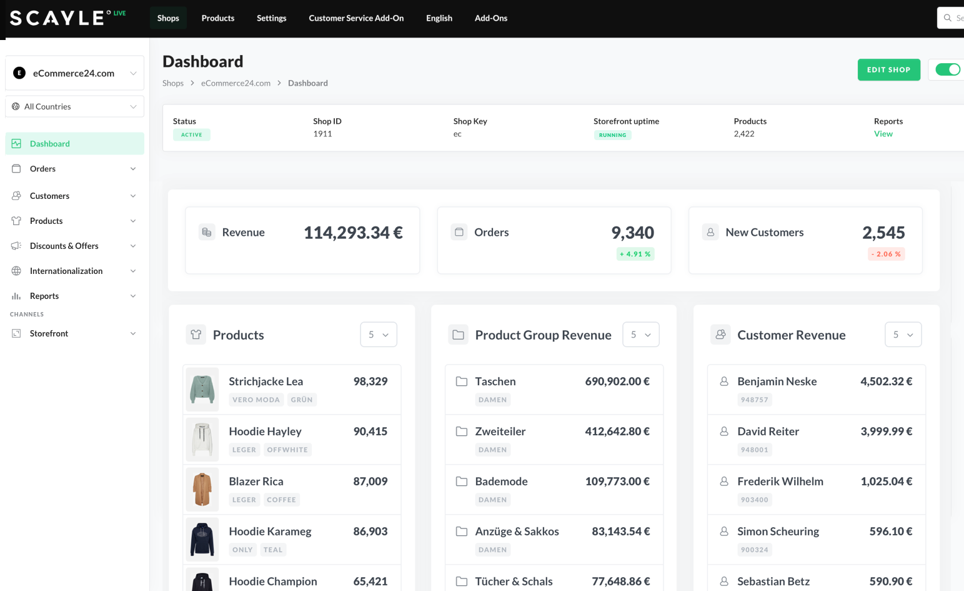964x591 pixels.
Task: Click the View link under Reports
Action: pos(883,134)
